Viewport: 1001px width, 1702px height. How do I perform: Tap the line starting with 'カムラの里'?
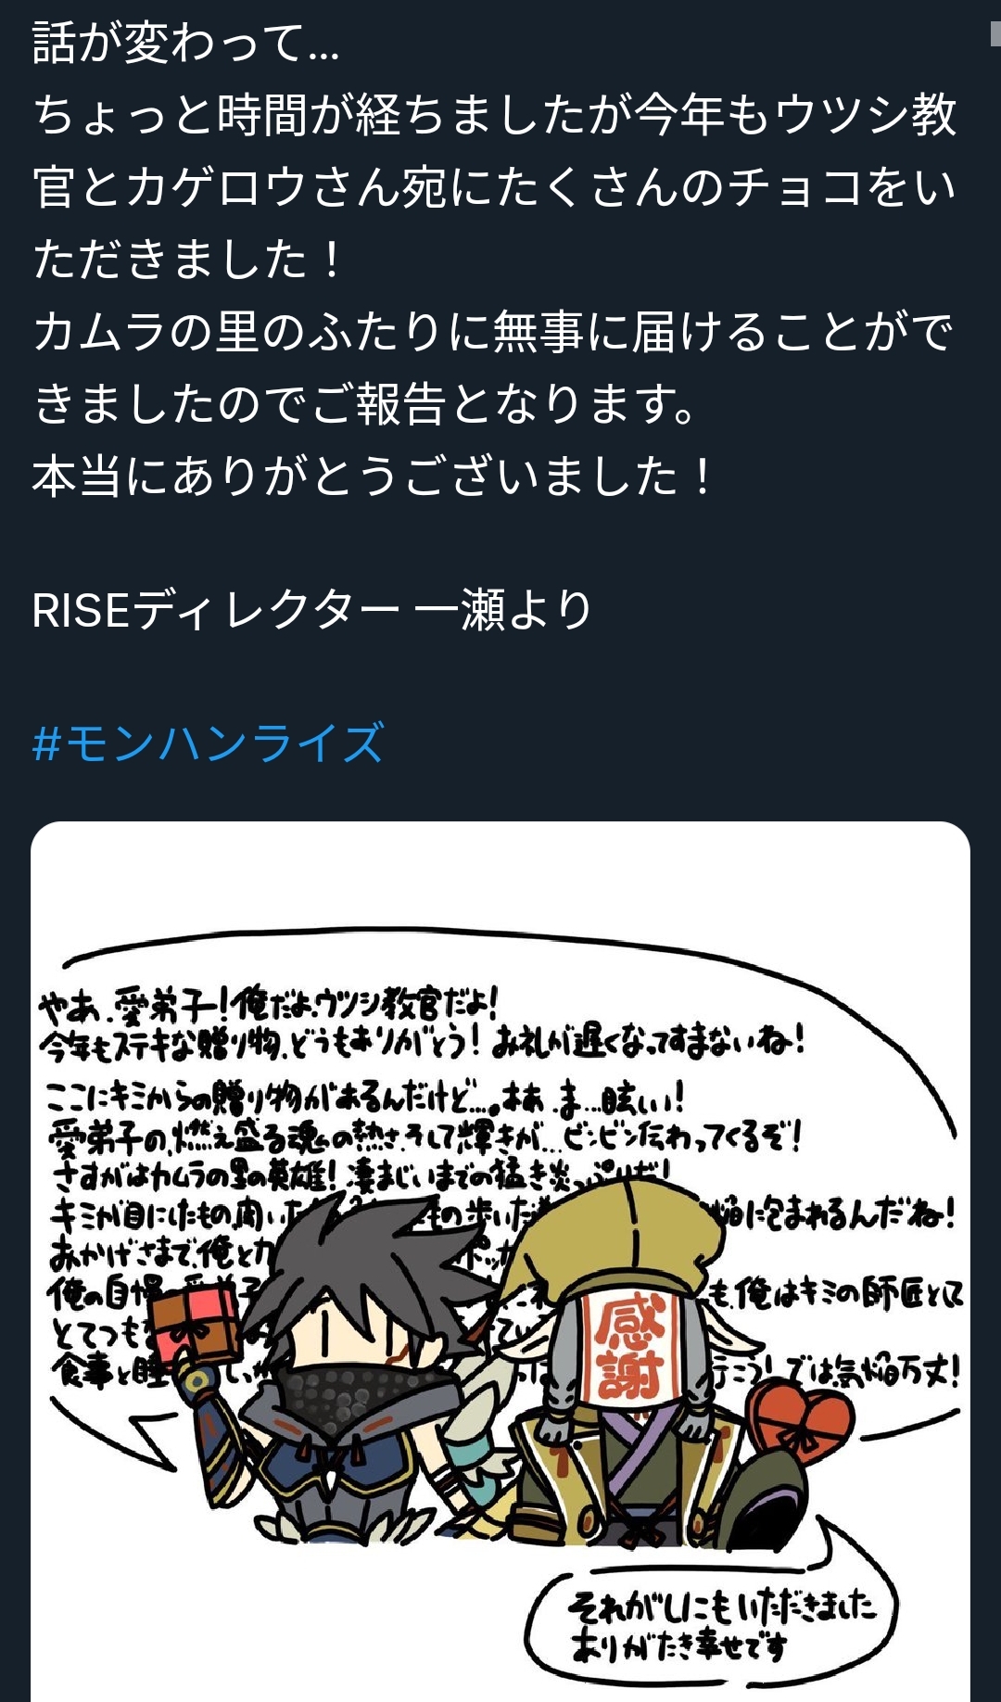[x=493, y=332]
